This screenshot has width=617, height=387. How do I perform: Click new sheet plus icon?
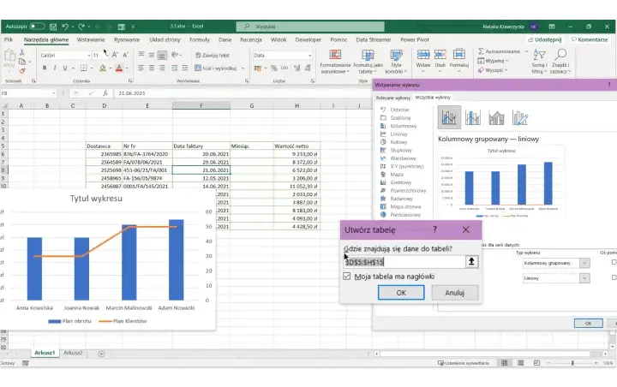(101, 354)
